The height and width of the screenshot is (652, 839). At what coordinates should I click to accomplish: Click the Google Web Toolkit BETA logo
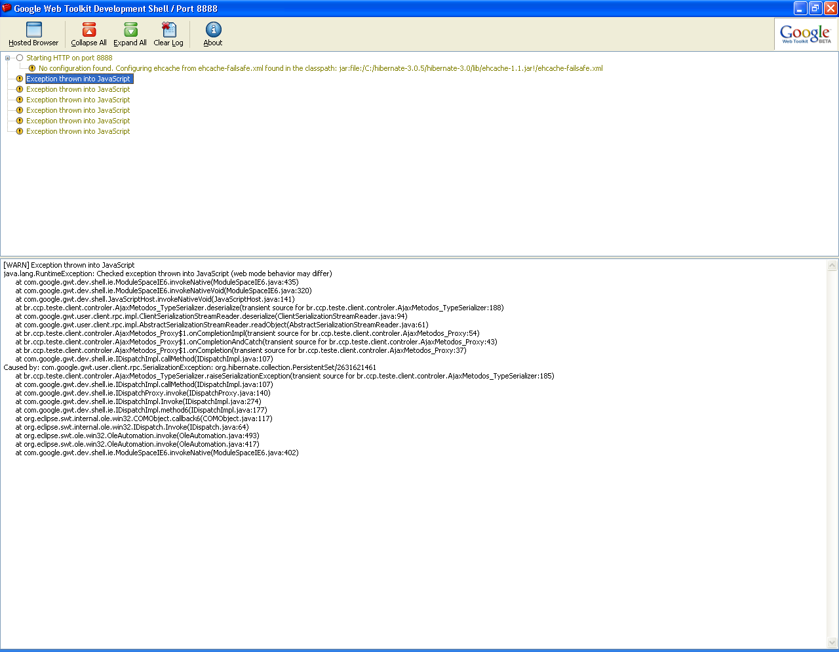[806, 34]
